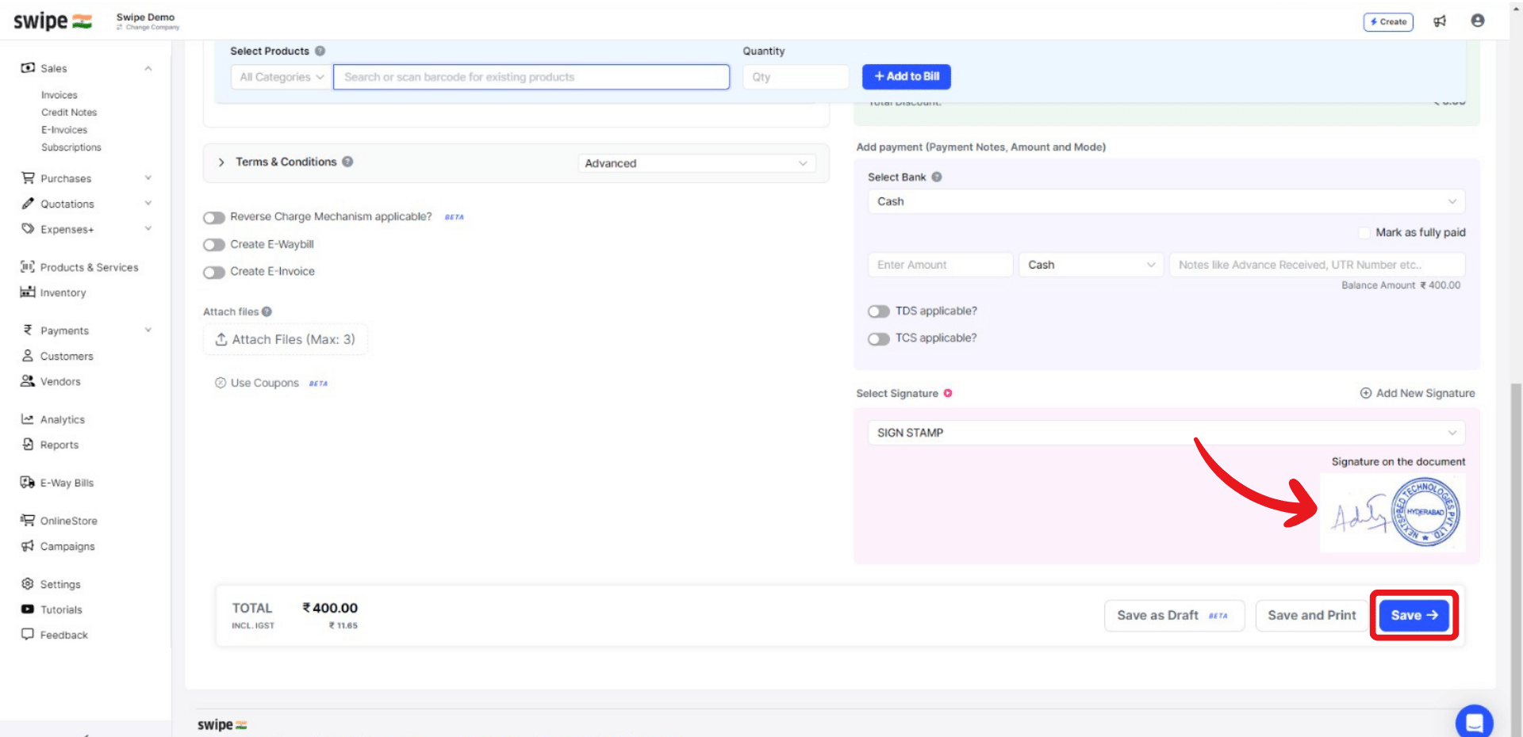The height and width of the screenshot is (737, 1523).
Task: Open the All Categories dropdown
Action: [x=282, y=77]
